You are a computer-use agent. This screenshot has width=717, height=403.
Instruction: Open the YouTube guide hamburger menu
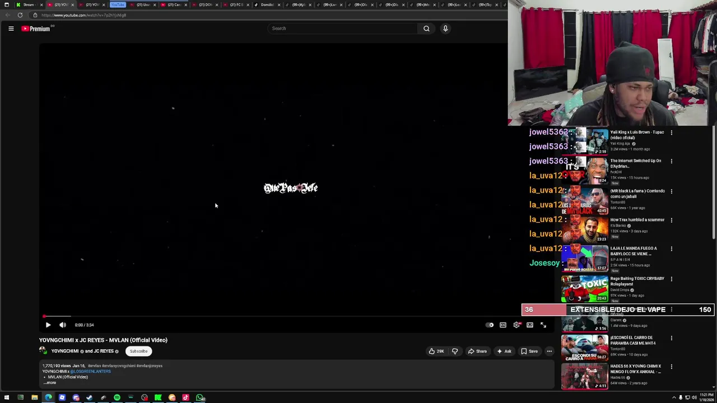pos(11,29)
